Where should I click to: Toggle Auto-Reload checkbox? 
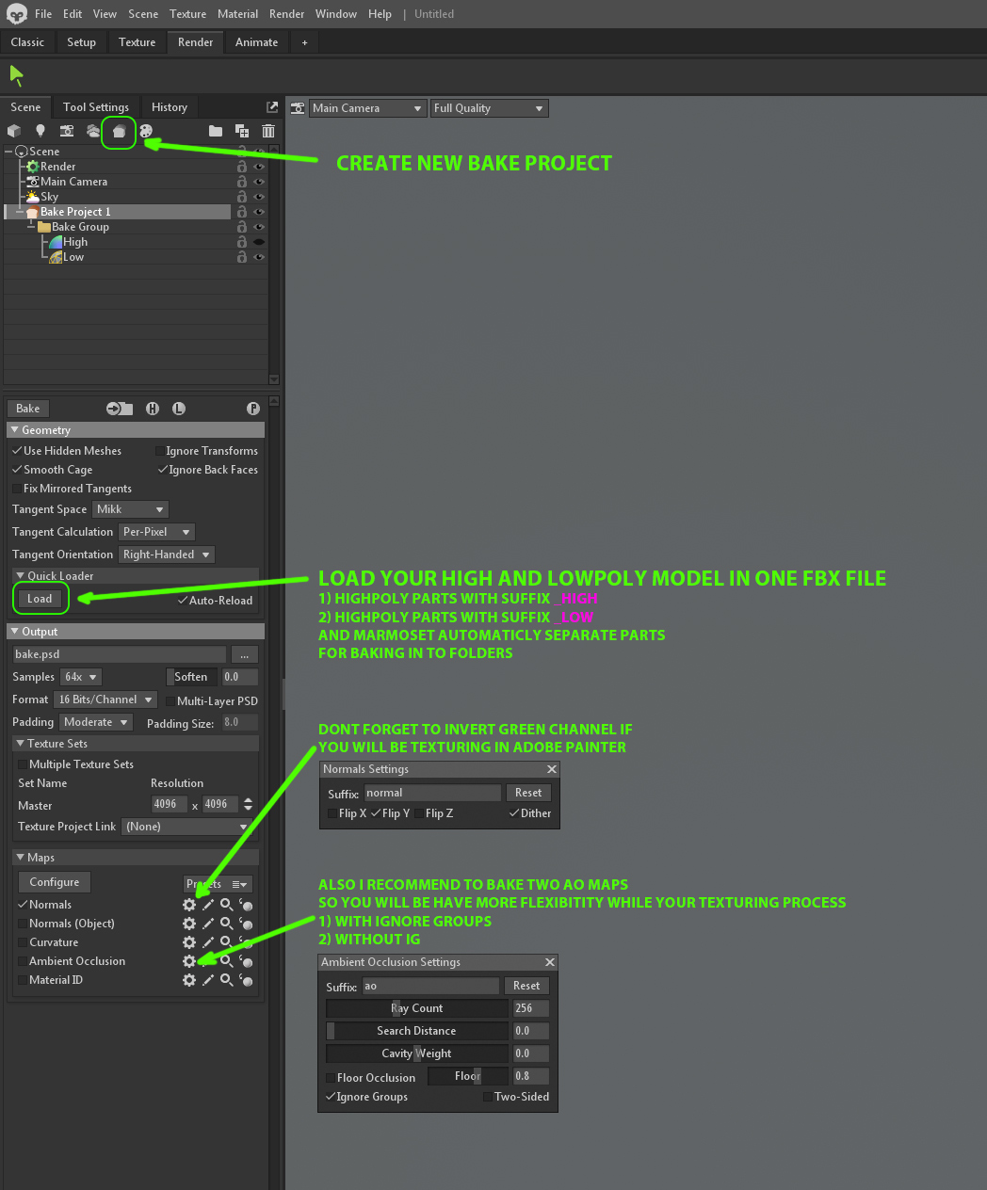[x=183, y=601]
